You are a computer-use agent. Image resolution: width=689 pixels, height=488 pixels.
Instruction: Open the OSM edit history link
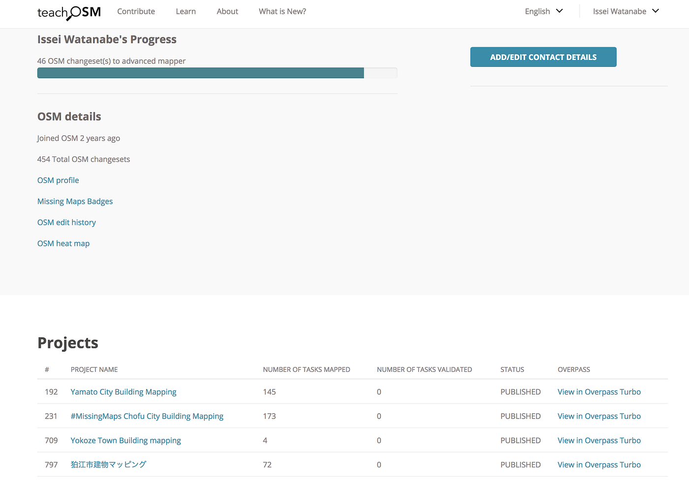66,222
